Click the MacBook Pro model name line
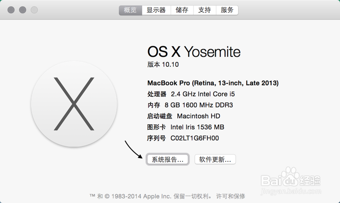This screenshot has width=340, height=203. click(213, 83)
